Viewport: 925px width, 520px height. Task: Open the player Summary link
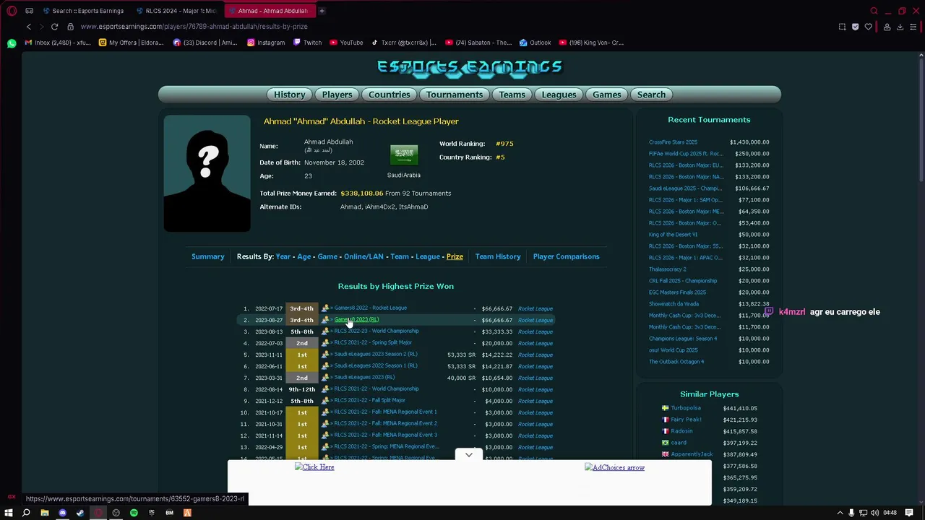click(208, 256)
